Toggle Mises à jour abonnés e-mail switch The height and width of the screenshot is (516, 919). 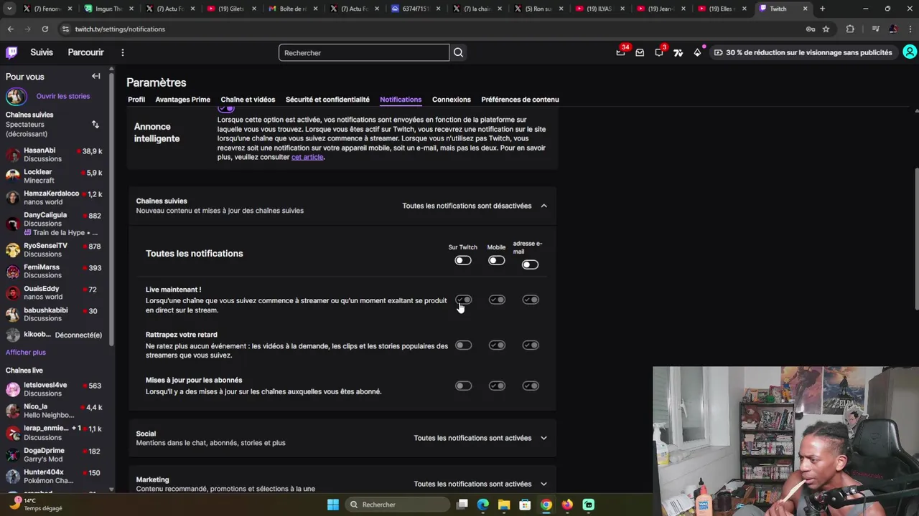tap(531, 386)
